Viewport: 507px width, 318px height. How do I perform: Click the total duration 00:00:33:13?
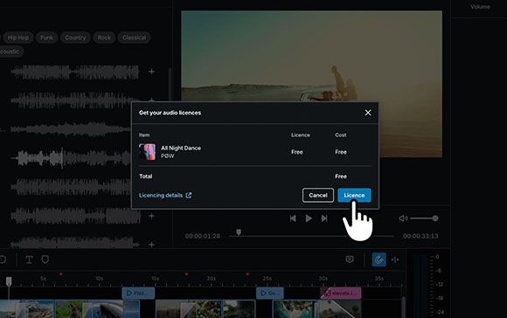420,236
